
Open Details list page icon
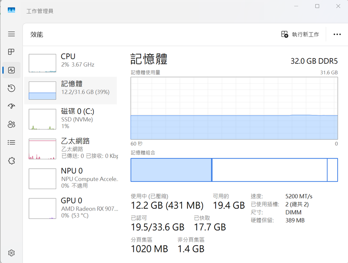coord(11,142)
